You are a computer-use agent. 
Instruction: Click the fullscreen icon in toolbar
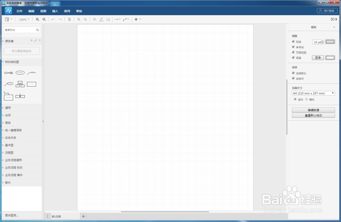(x=332, y=19)
